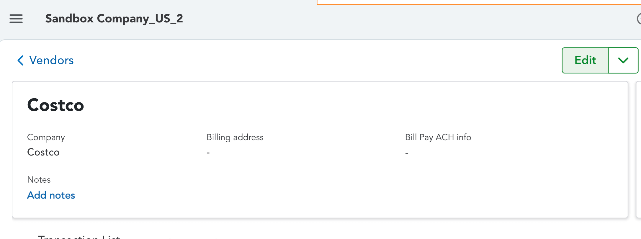Image resolution: width=641 pixels, height=239 pixels.
Task: Click the empty Billing address value
Action: 208,152
